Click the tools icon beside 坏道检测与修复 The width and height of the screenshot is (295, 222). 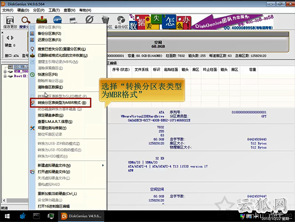32,128
